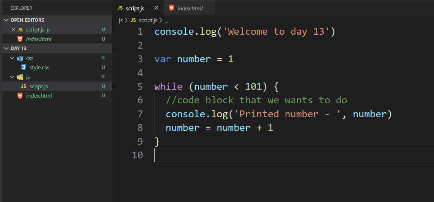Collapse the OPEN EDITORS section
The height and width of the screenshot is (202, 434).
[6, 20]
